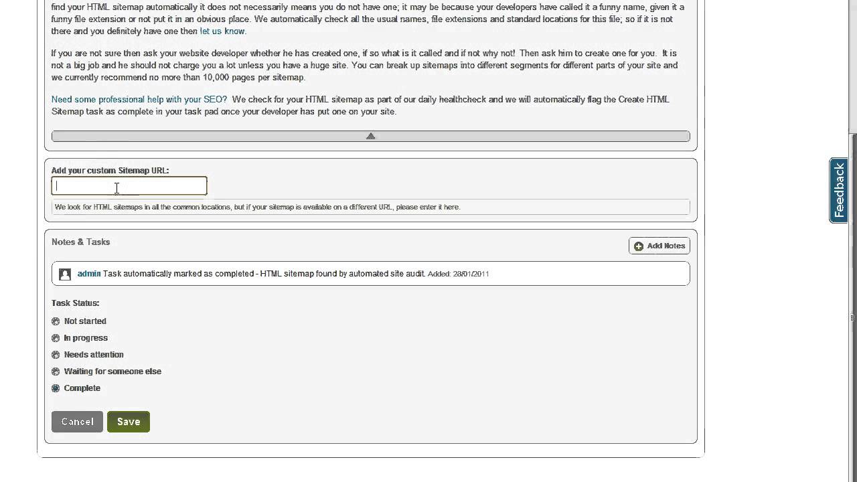Open 'Need some professional help with your SEO?' link
857x482 pixels.
(x=139, y=99)
